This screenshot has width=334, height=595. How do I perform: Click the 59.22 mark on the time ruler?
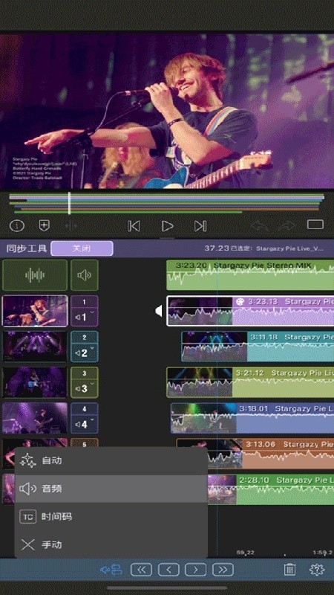coord(245,552)
